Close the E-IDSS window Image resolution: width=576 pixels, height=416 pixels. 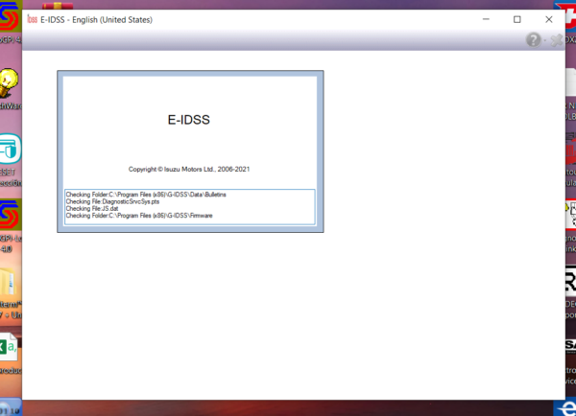[x=549, y=19]
